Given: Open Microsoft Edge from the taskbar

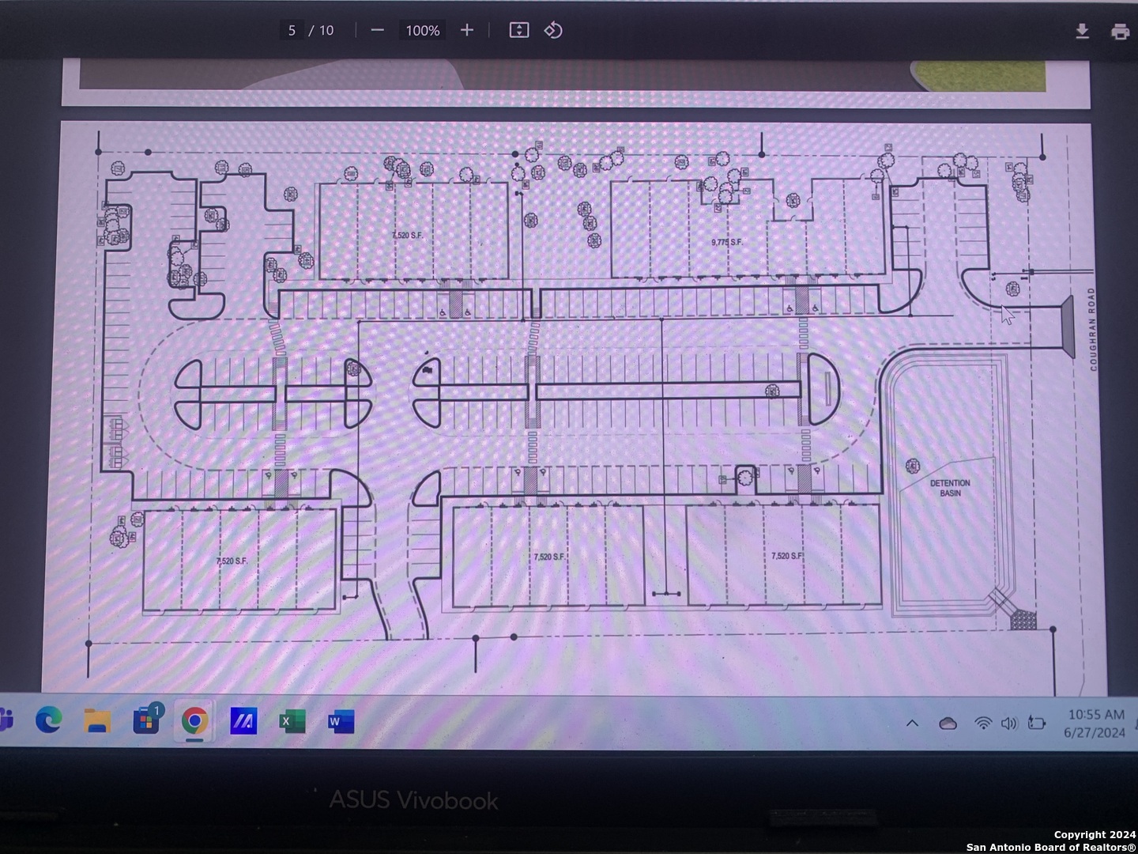Looking at the screenshot, I should tap(49, 720).
